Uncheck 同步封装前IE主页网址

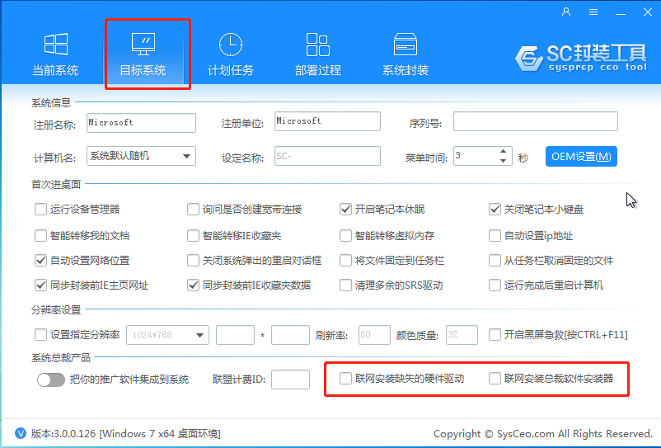[40, 285]
